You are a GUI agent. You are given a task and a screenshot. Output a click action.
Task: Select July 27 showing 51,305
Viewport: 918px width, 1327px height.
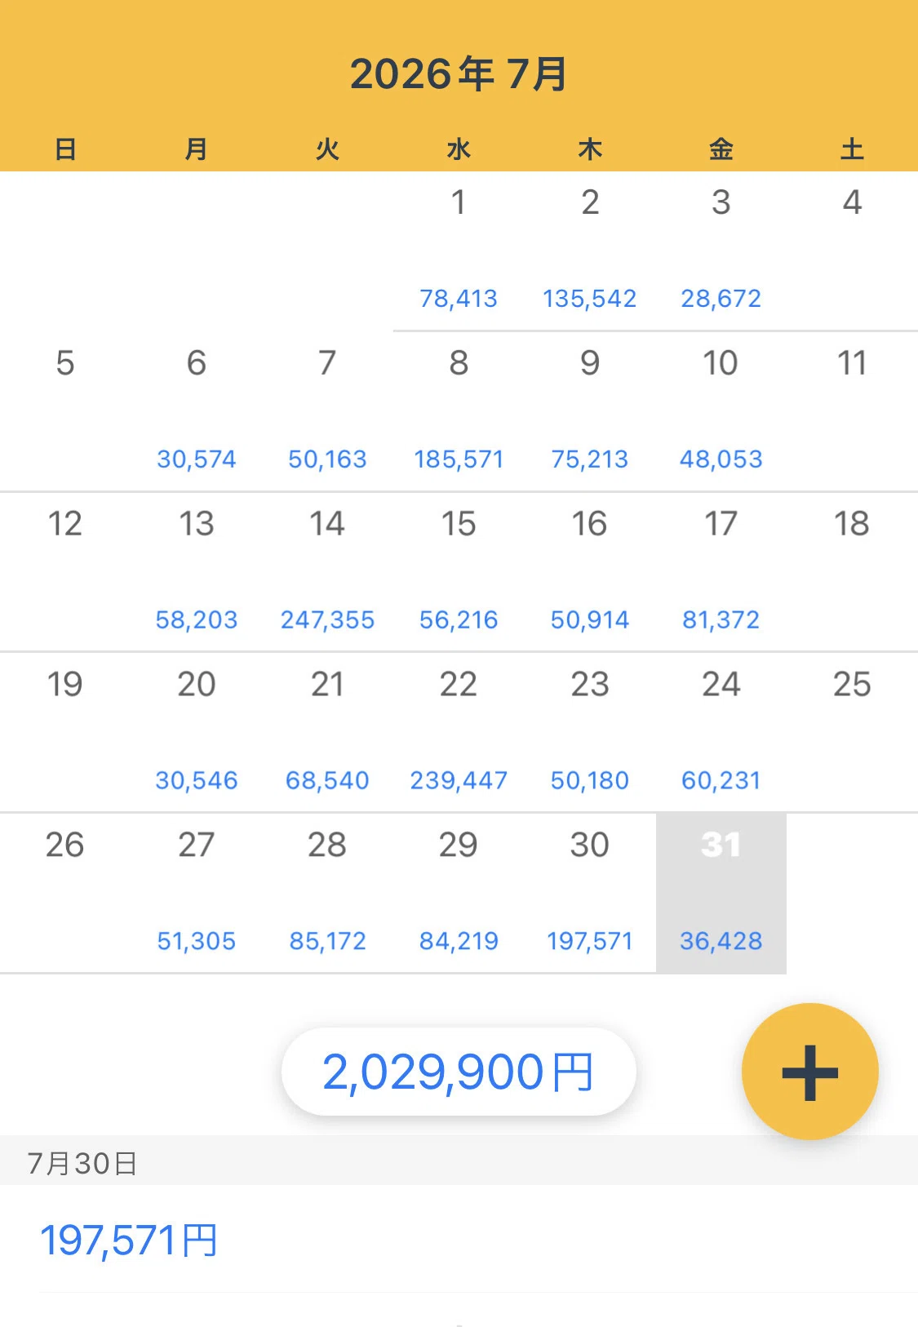coord(197,893)
